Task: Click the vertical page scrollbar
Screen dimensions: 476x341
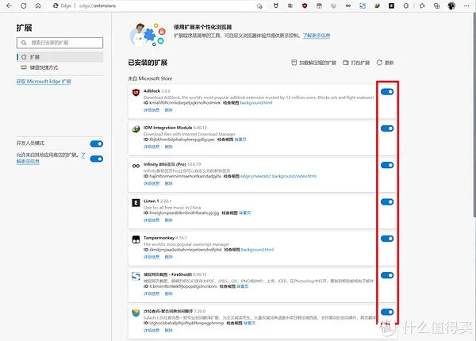Action: point(474,115)
